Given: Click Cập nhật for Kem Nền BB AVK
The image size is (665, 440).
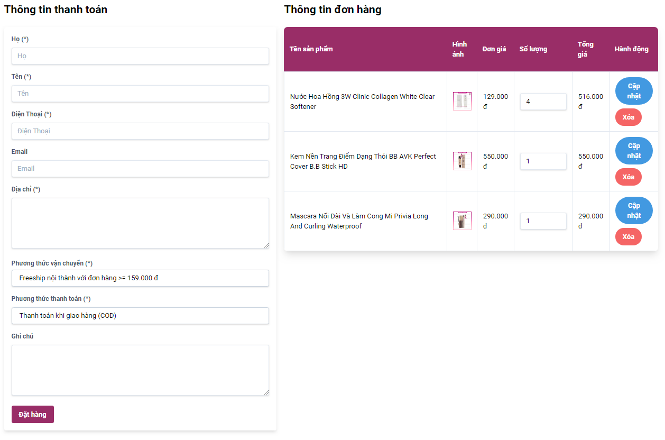Looking at the screenshot, I should [633, 151].
